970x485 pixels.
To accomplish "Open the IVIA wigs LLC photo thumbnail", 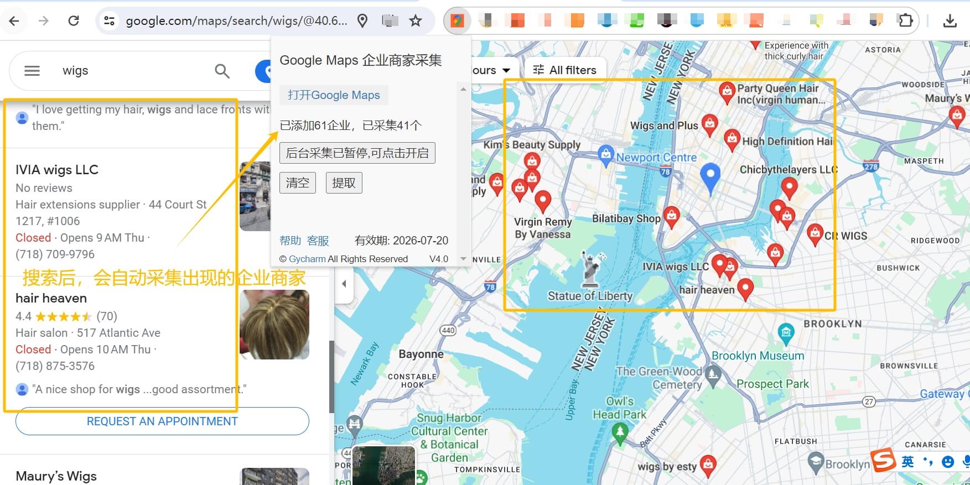I will (255, 196).
